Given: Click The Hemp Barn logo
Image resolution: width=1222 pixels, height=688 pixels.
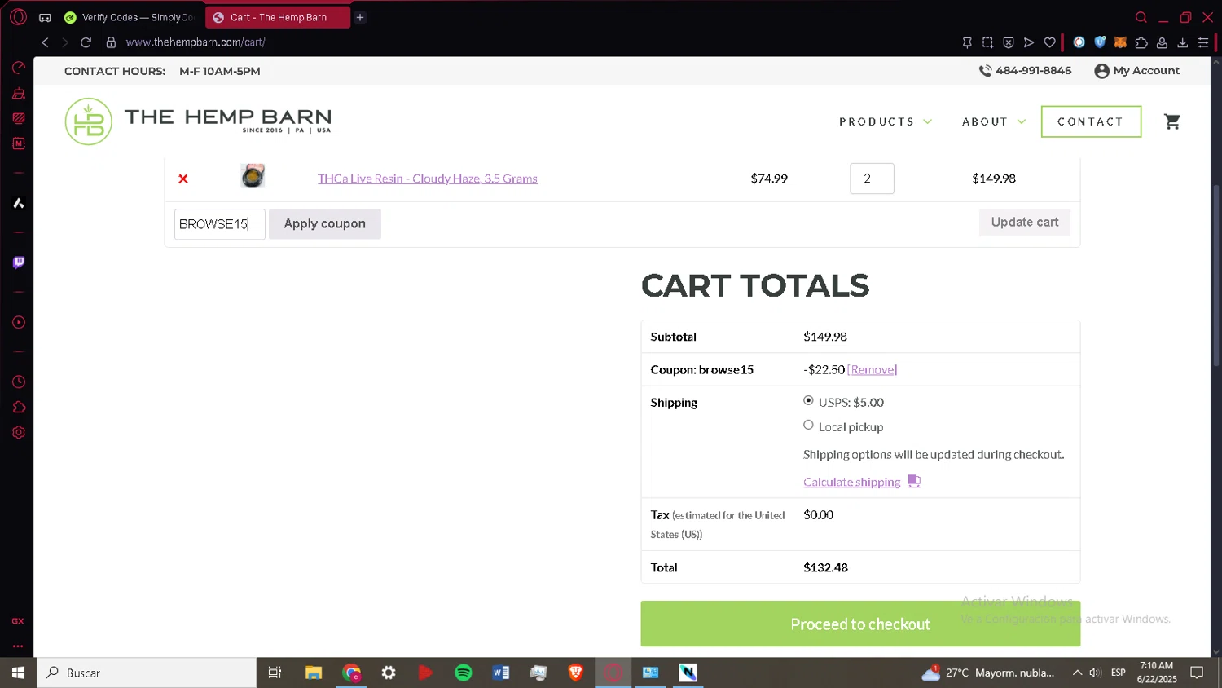Looking at the screenshot, I should pyautogui.click(x=198, y=121).
